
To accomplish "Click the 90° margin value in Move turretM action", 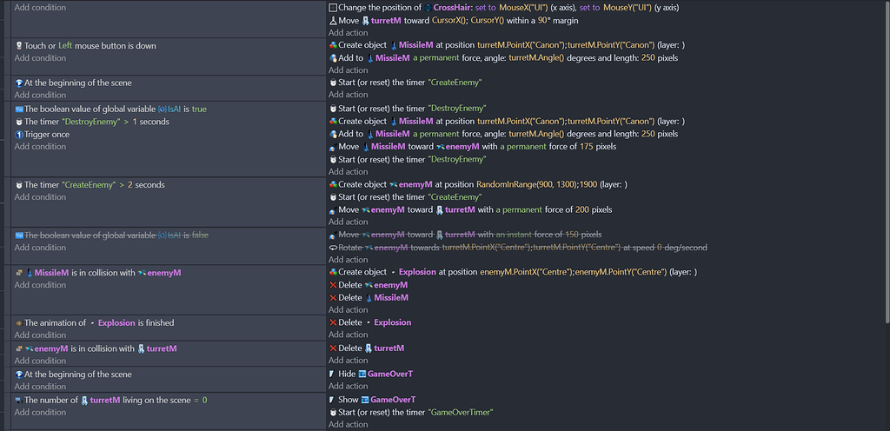I will point(544,20).
